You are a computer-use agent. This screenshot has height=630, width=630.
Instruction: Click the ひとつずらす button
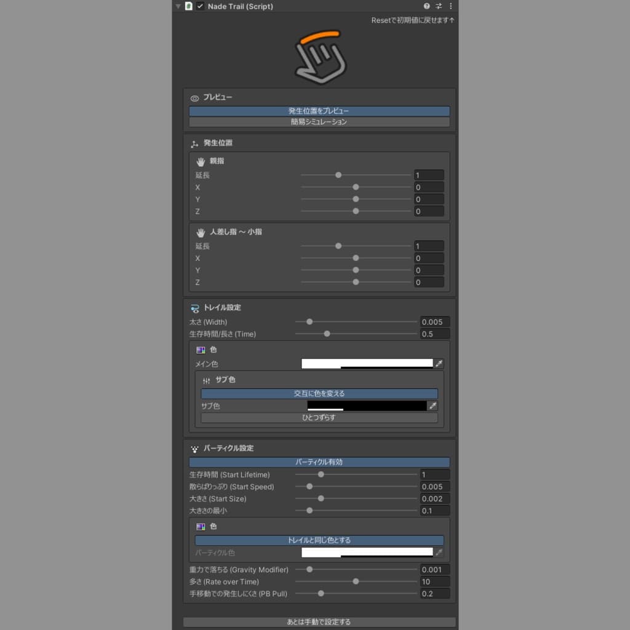point(319,418)
